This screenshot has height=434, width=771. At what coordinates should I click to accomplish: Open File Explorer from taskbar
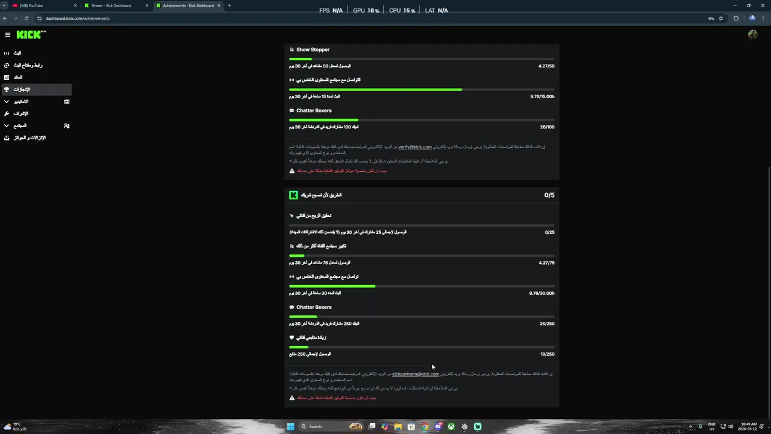pos(398,426)
